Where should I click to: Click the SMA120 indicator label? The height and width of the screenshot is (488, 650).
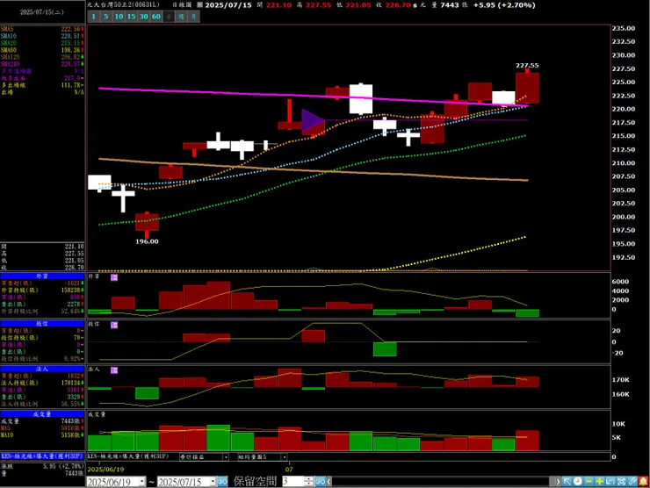pos(10,57)
